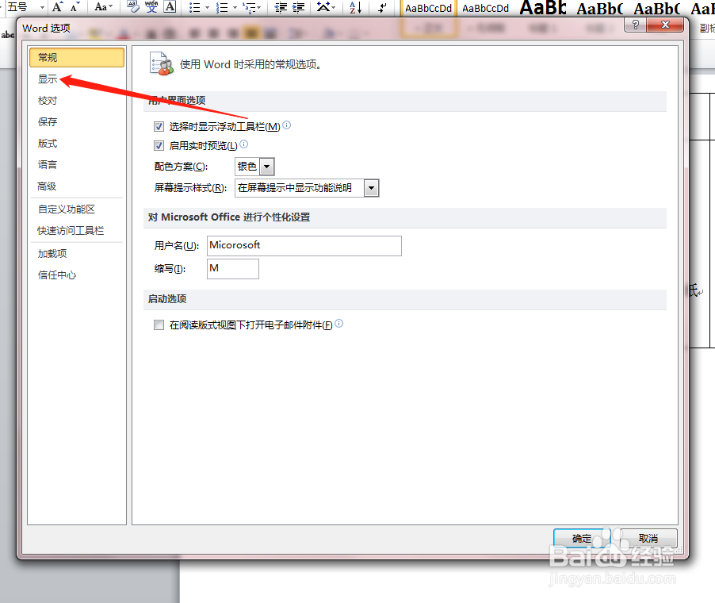Click the Sort A-Z icon
This screenshot has width=715, height=603.
pyautogui.click(x=356, y=7)
